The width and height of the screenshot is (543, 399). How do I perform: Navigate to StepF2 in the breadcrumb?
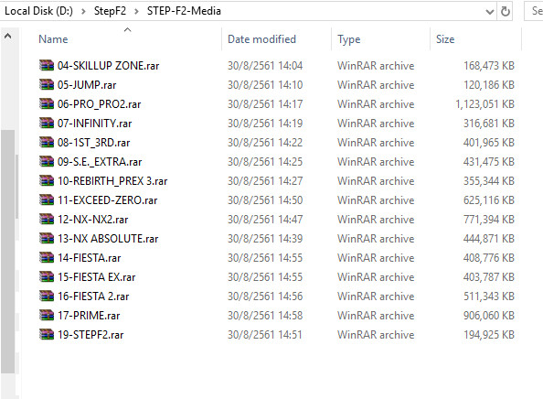pos(110,11)
